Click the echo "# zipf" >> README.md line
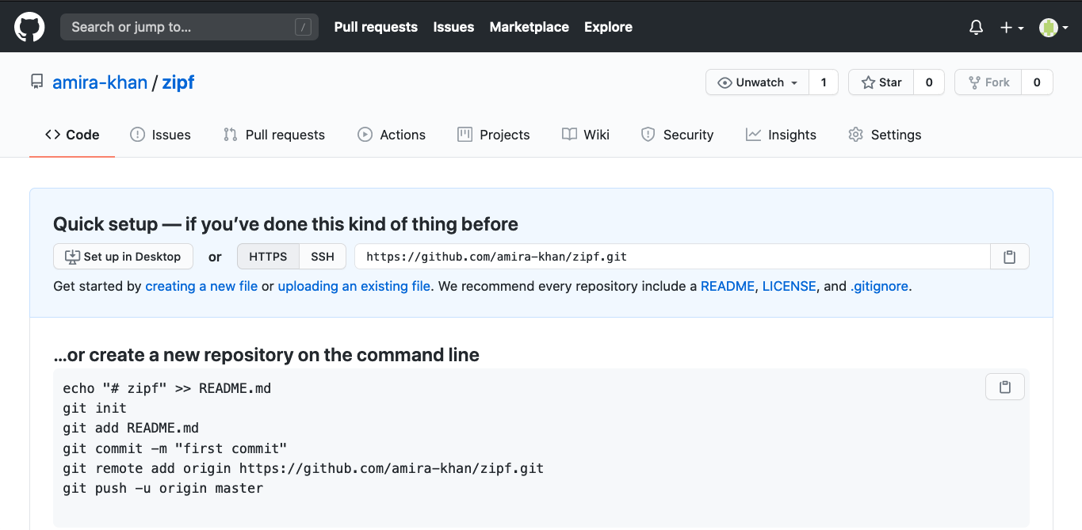This screenshot has height=530, width=1082. 166,388
